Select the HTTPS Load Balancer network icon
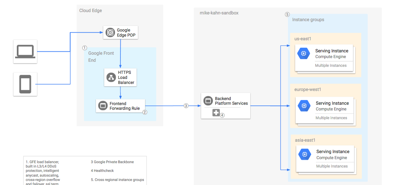This screenshot has width=404, height=185. coord(111,78)
